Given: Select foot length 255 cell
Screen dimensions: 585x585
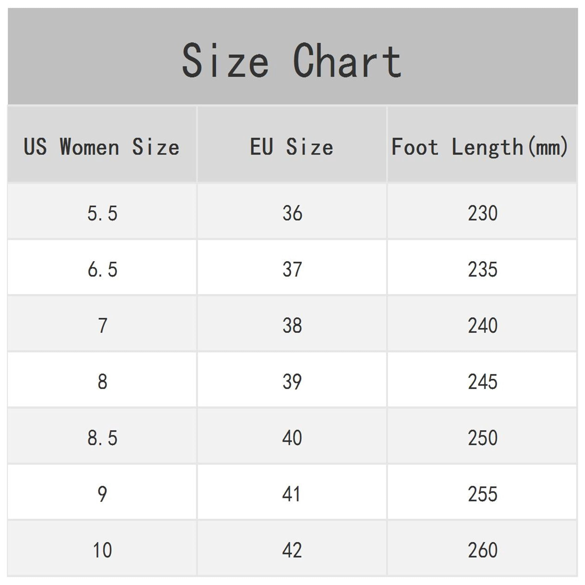Looking at the screenshot, I should (x=482, y=492).
